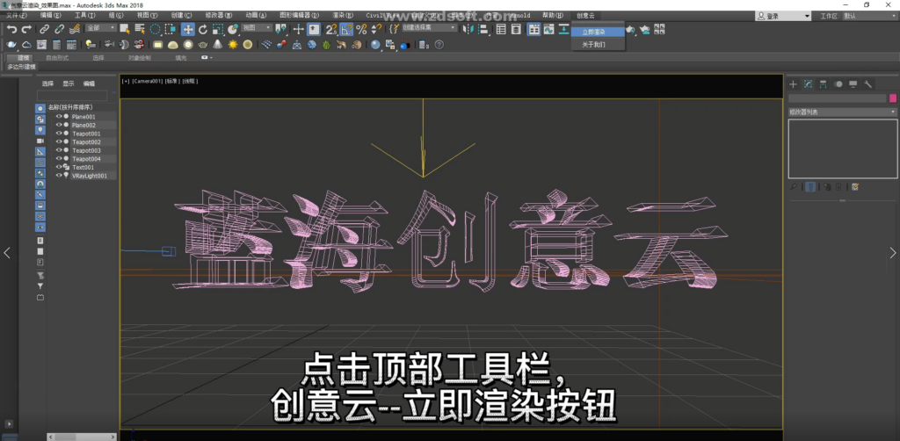The image size is (900, 441).
Task: Click the Configure Modifier Sets icon
Action: (x=855, y=187)
